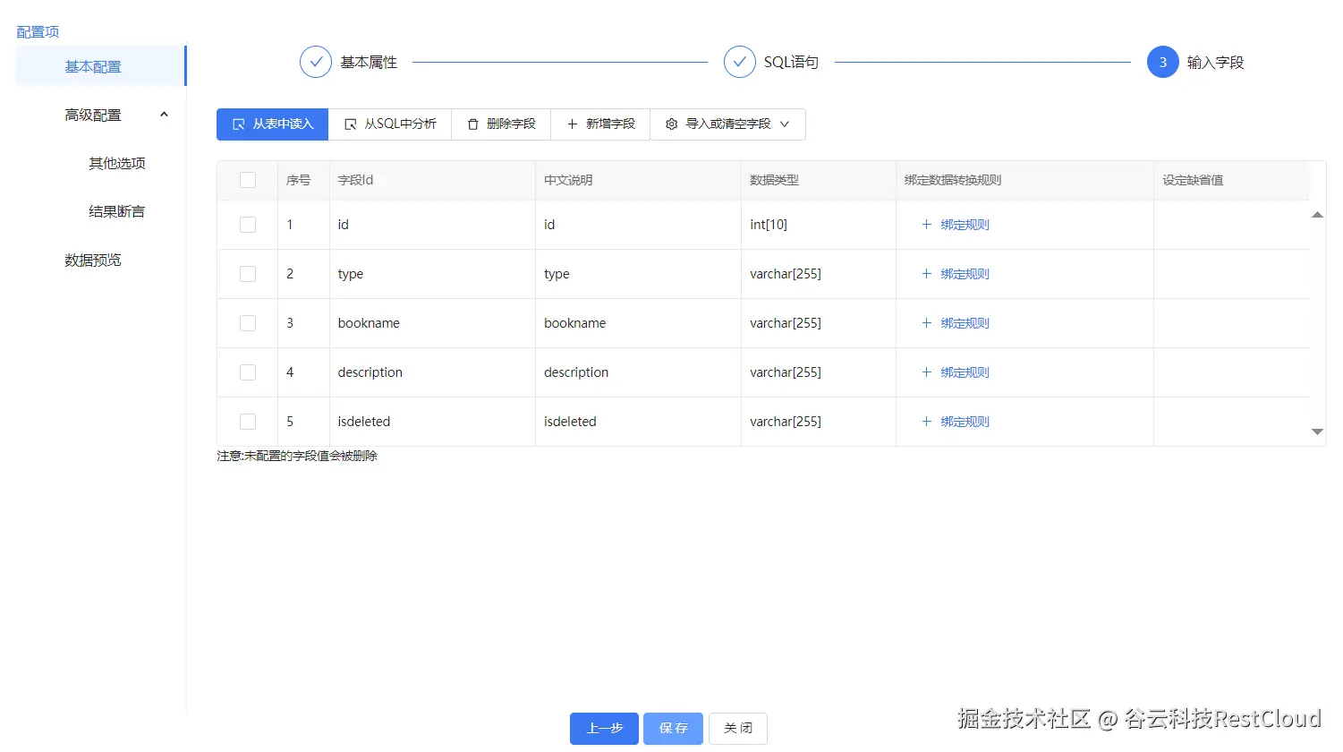Click 绑定规则 link in bookname row

click(965, 323)
